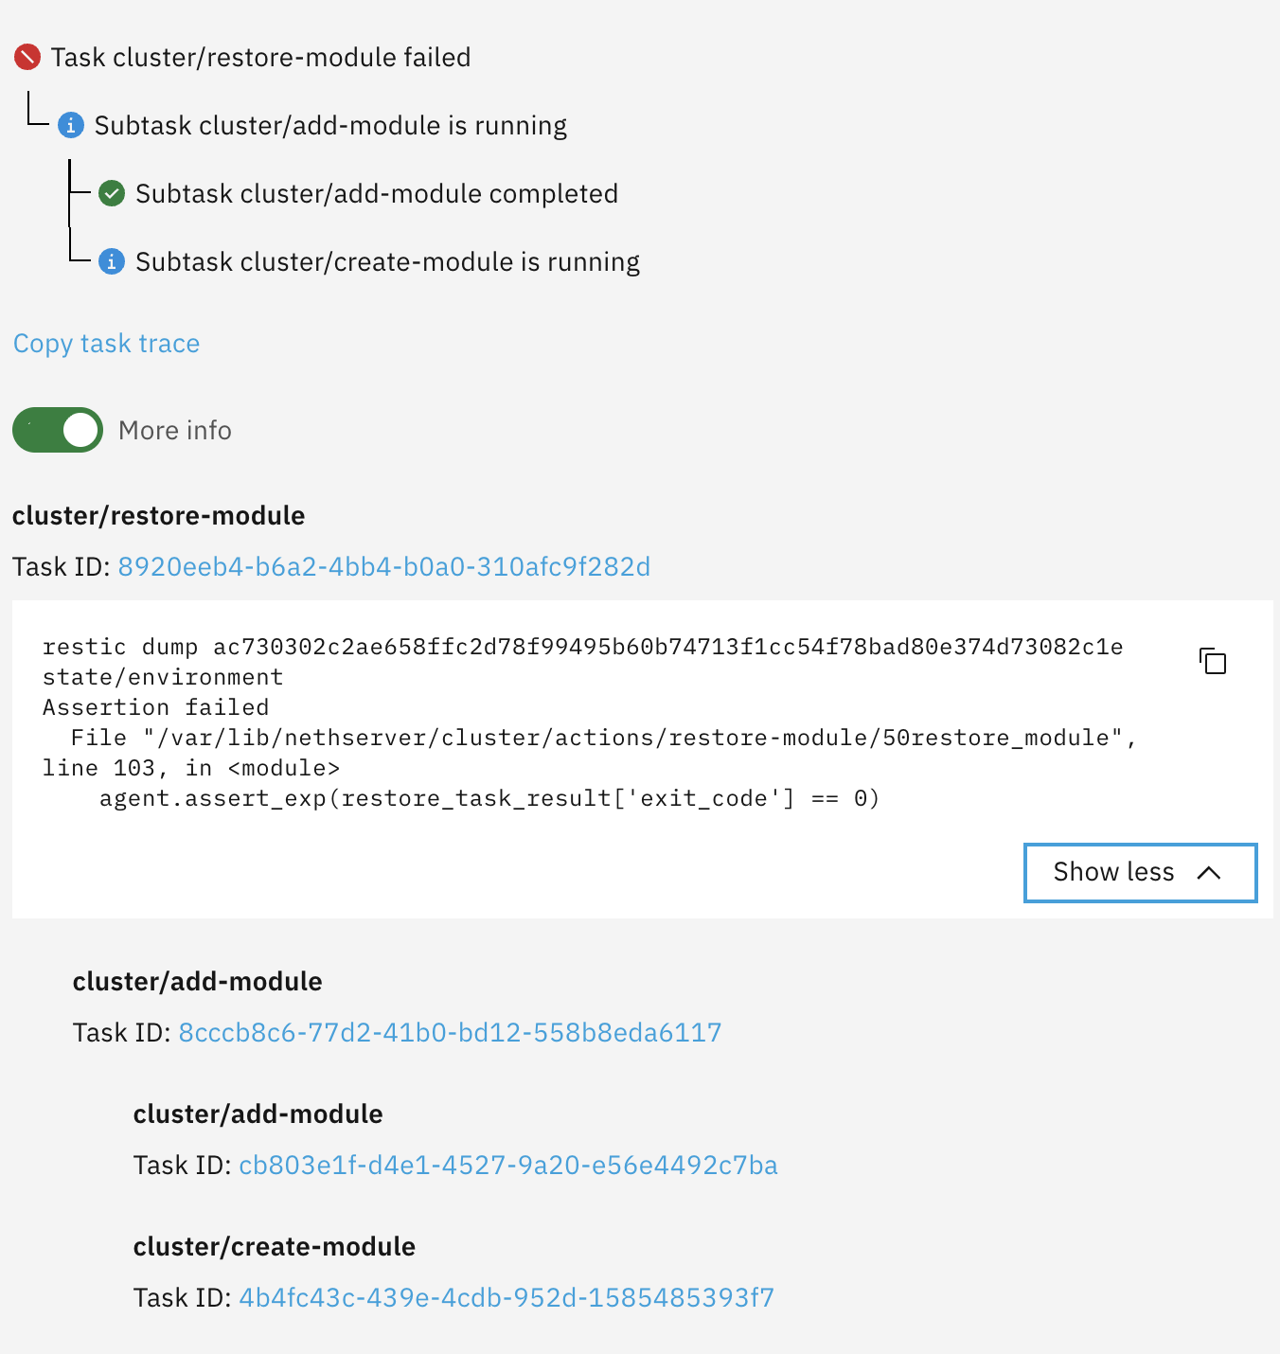Select 'Subtask cluster/create-module is running' row
The width and height of the screenshot is (1280, 1354).
click(x=387, y=261)
